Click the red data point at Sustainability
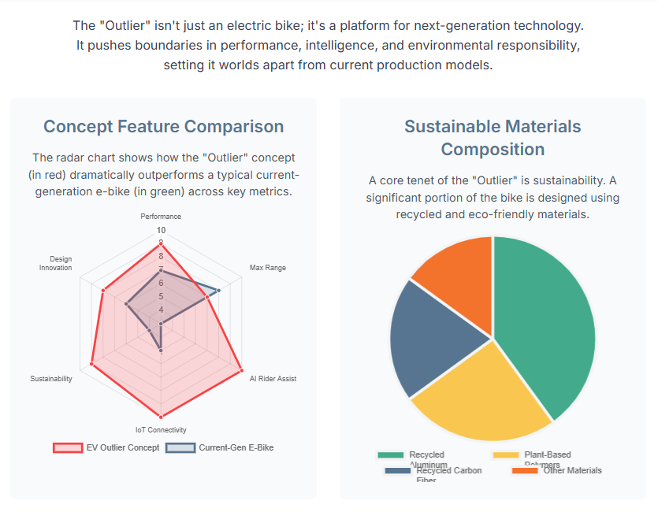 coord(92,364)
